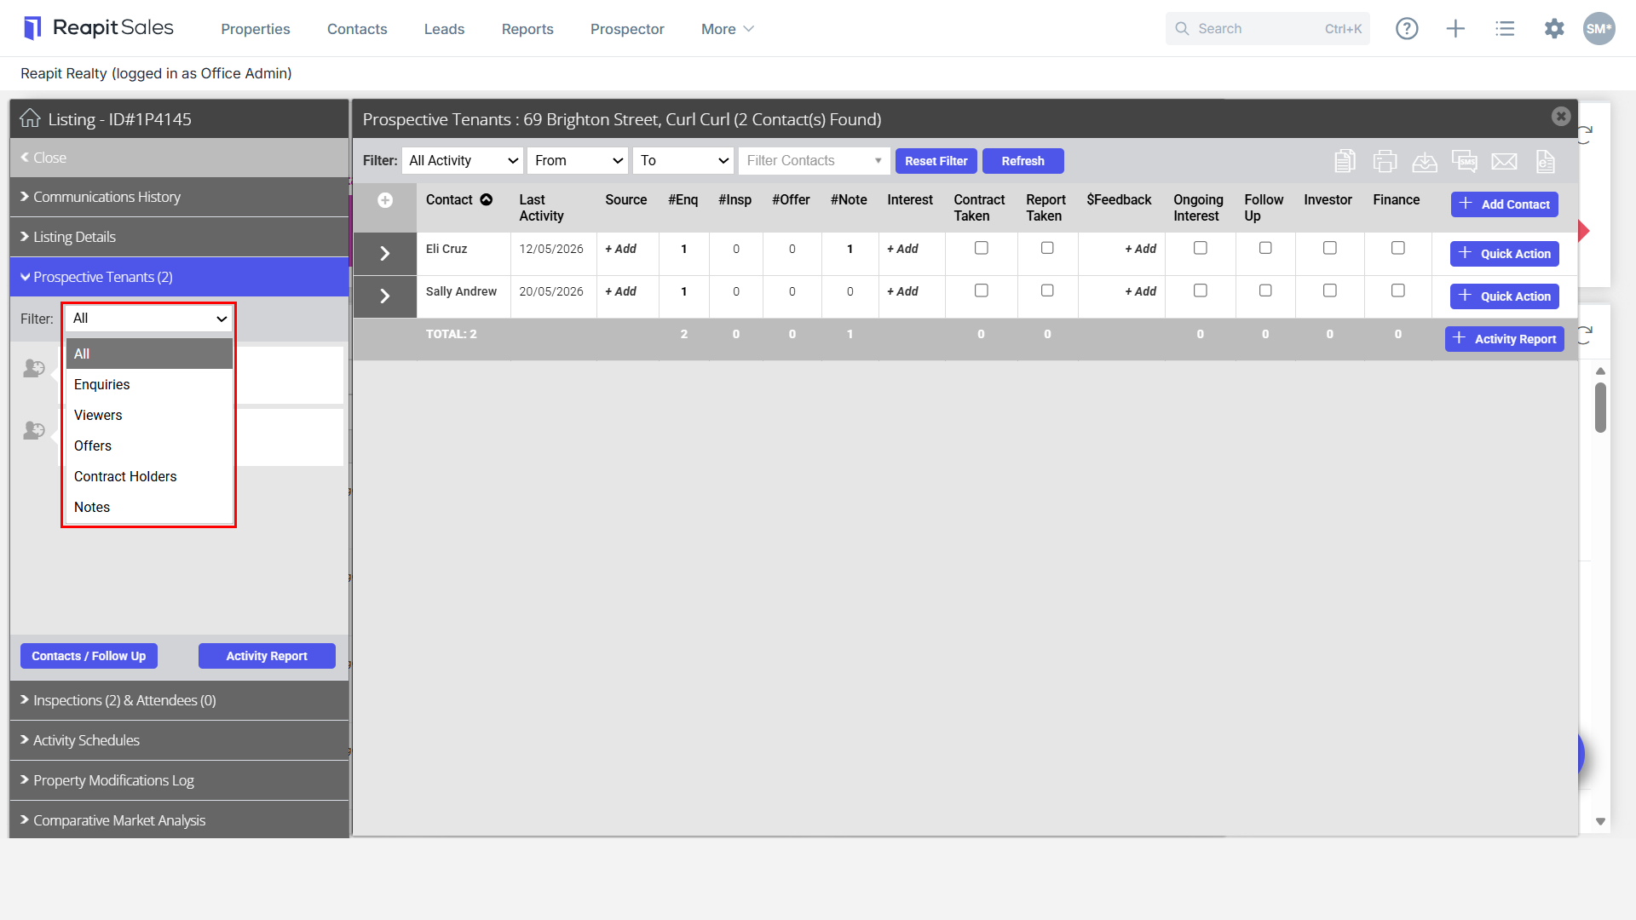Enable Investor checkbox for Eli Cruz
This screenshot has height=920, width=1636.
pos(1330,248)
